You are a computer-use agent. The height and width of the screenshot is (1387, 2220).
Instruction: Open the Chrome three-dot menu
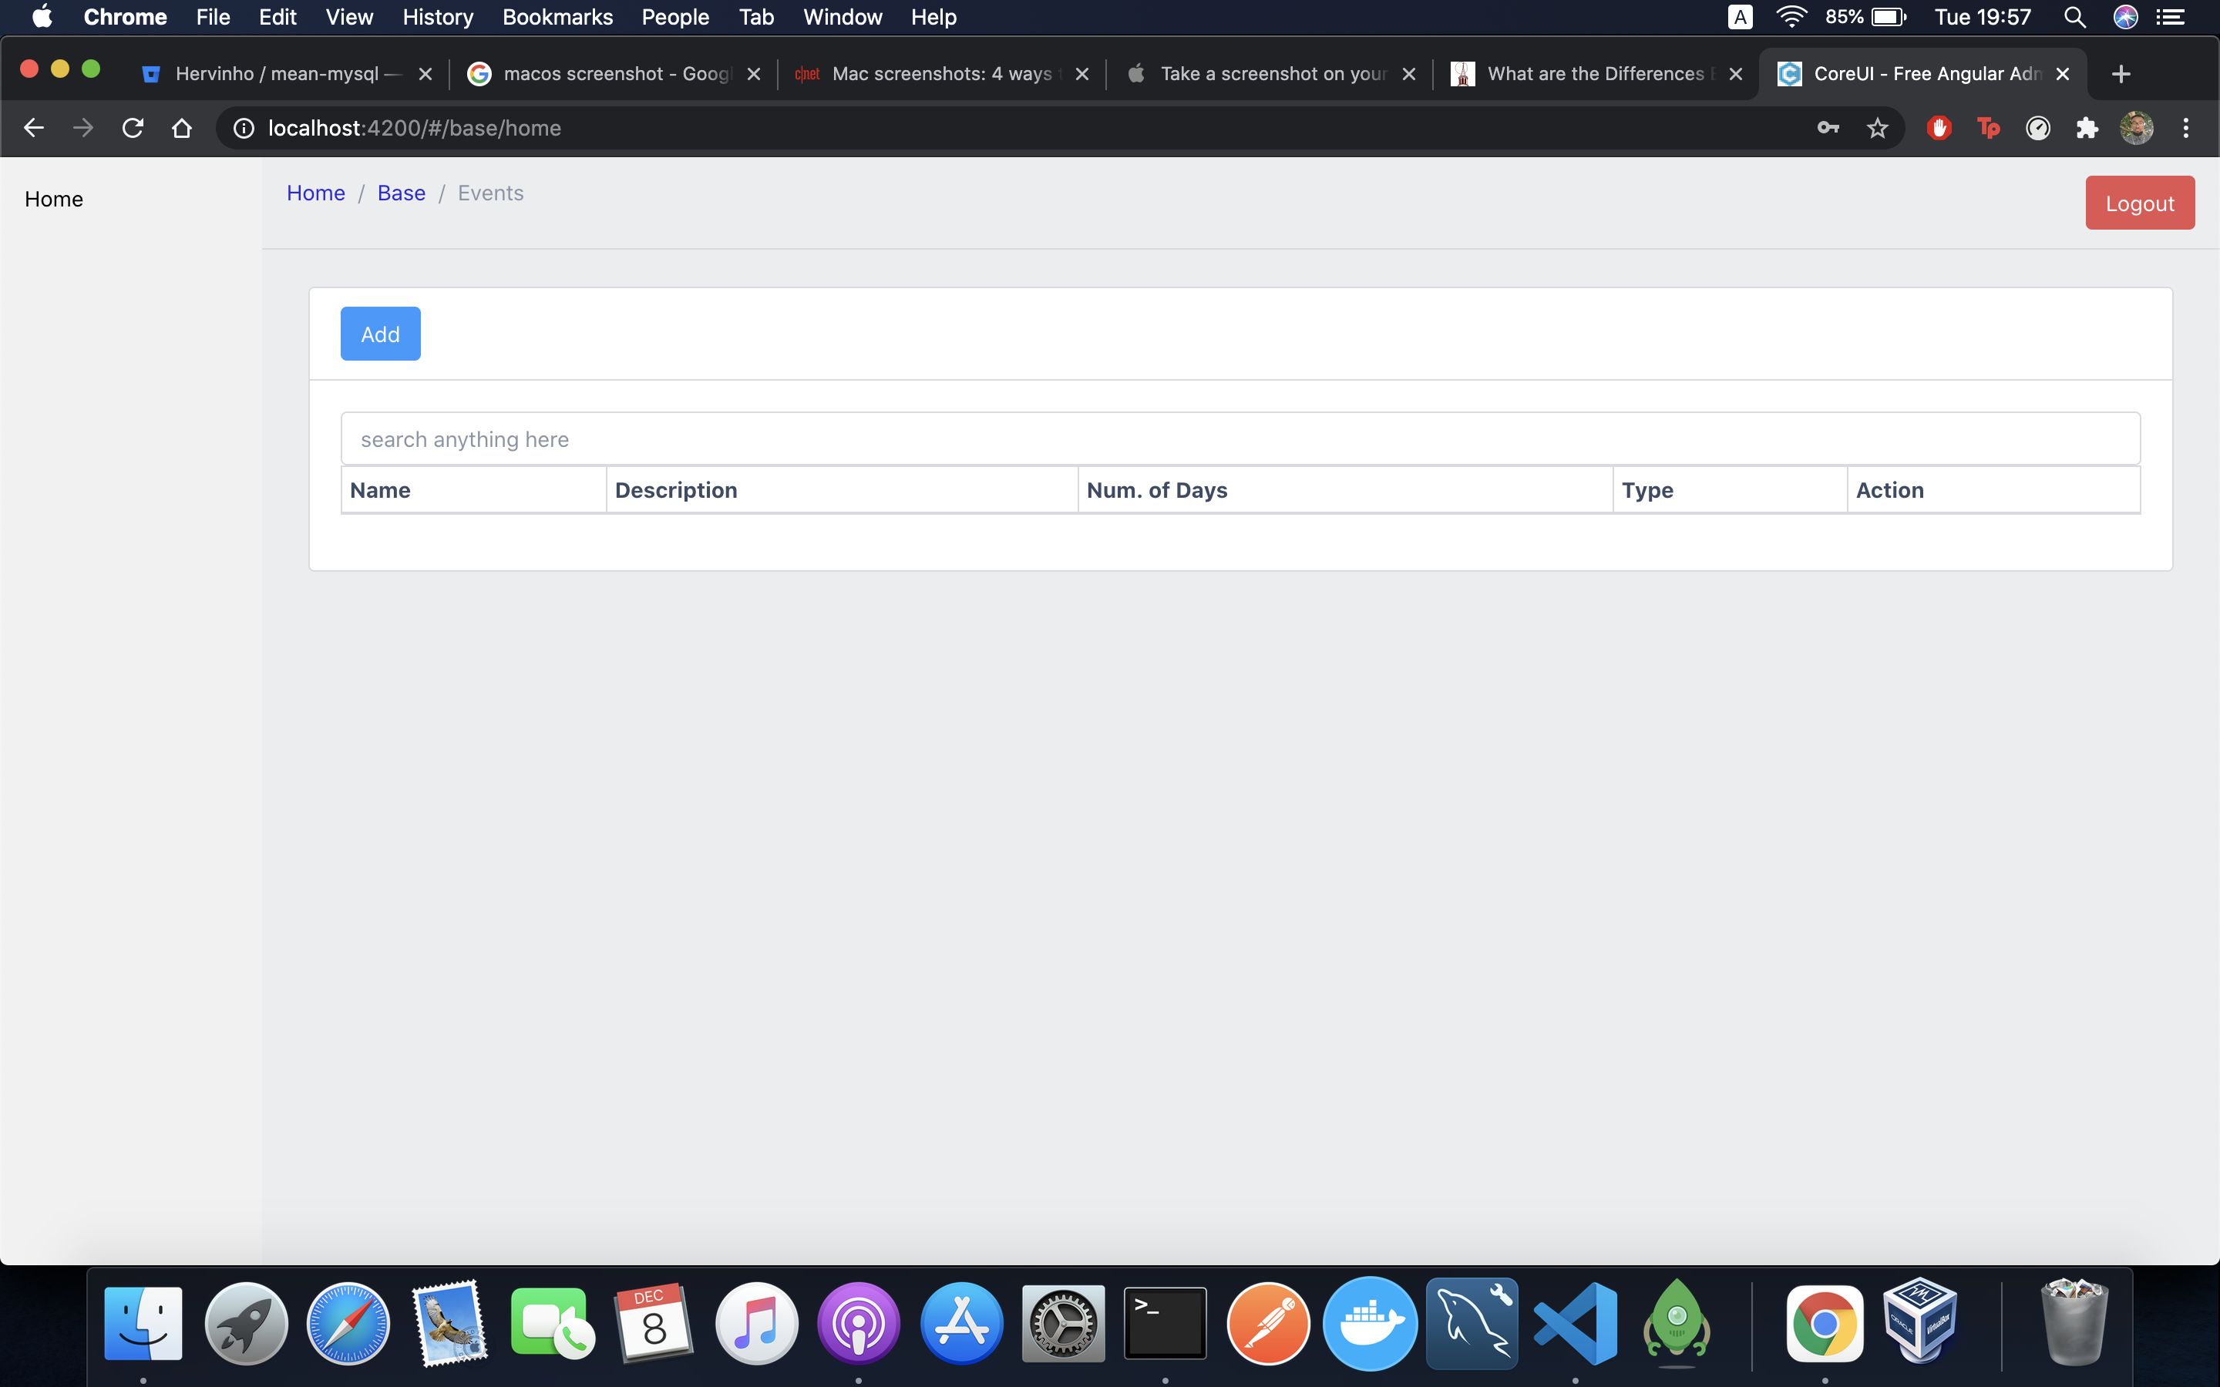(2185, 129)
